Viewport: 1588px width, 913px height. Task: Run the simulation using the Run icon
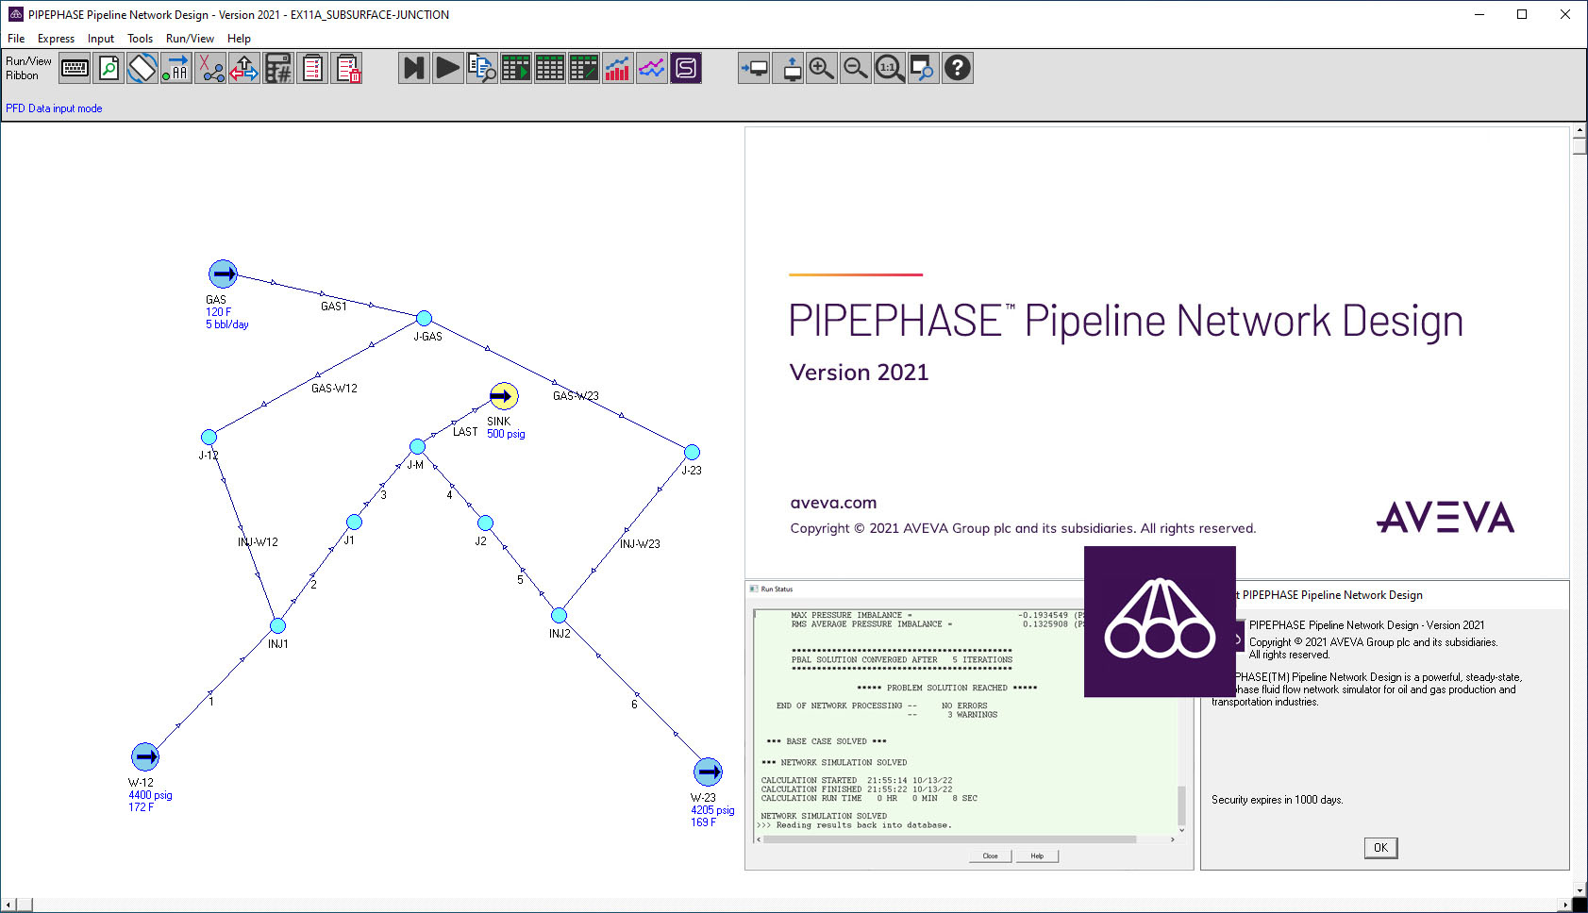tap(447, 67)
